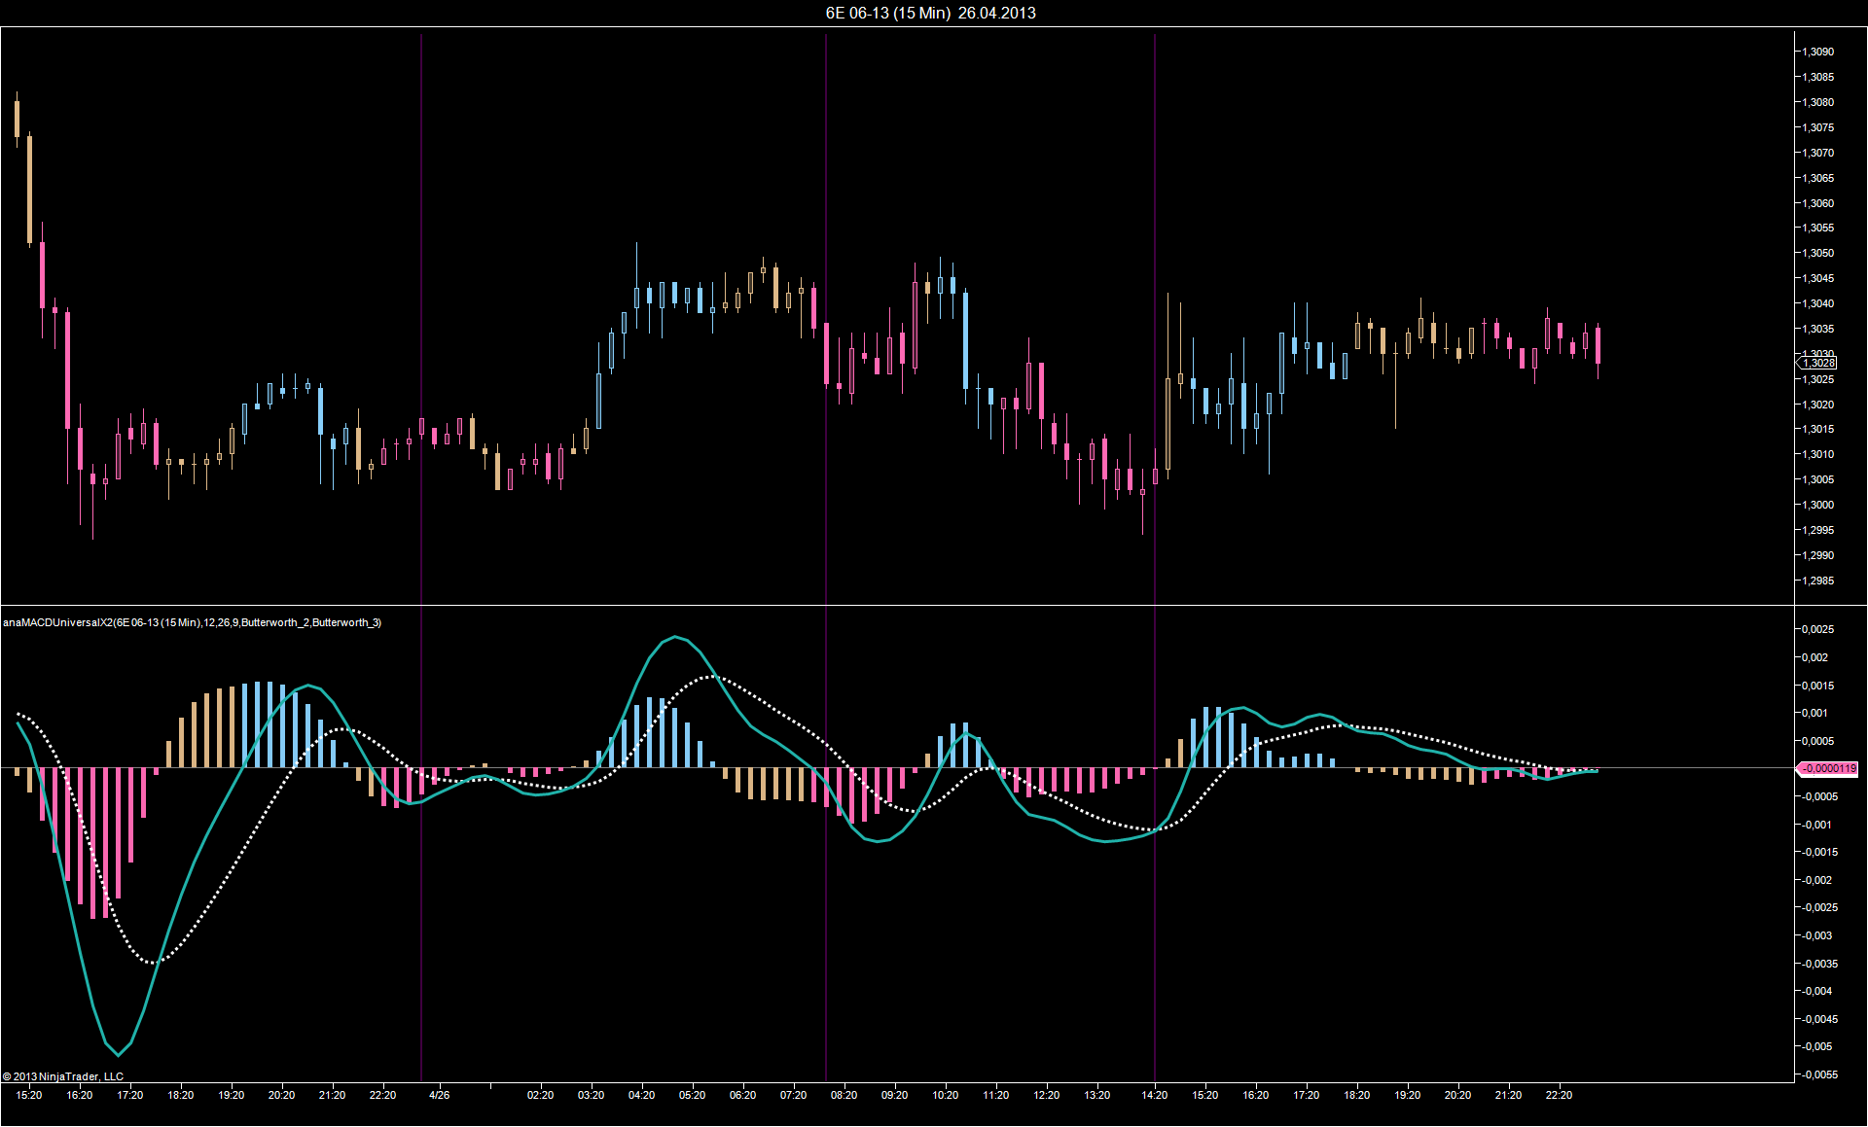Click the last pink candle on the price chart
Image resolution: width=1868 pixels, height=1127 pixels.
coord(1598,345)
